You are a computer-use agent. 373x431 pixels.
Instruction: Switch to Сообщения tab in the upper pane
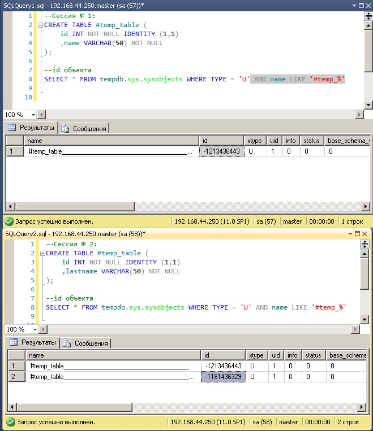point(84,128)
